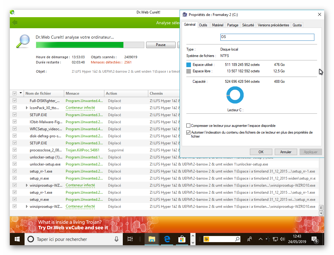Expand the first winziprosetup-WZ row
Image resolution: width=334 pixels, height=255 pixels.
click(x=27, y=185)
